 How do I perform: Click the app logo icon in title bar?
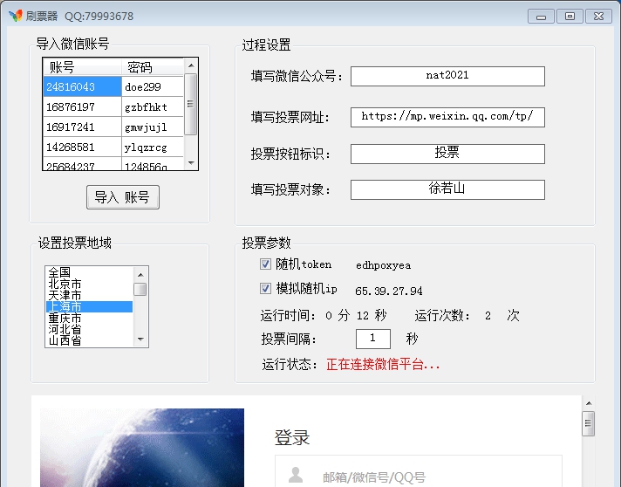tap(16, 16)
